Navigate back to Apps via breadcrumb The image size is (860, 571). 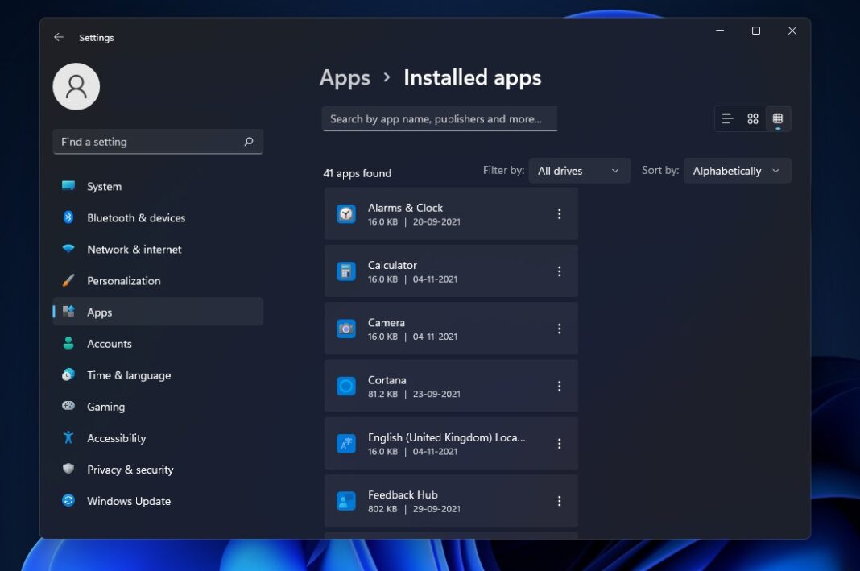coord(345,77)
